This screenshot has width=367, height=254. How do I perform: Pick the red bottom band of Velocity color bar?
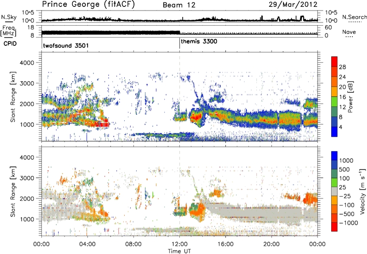pyautogui.click(x=334, y=227)
